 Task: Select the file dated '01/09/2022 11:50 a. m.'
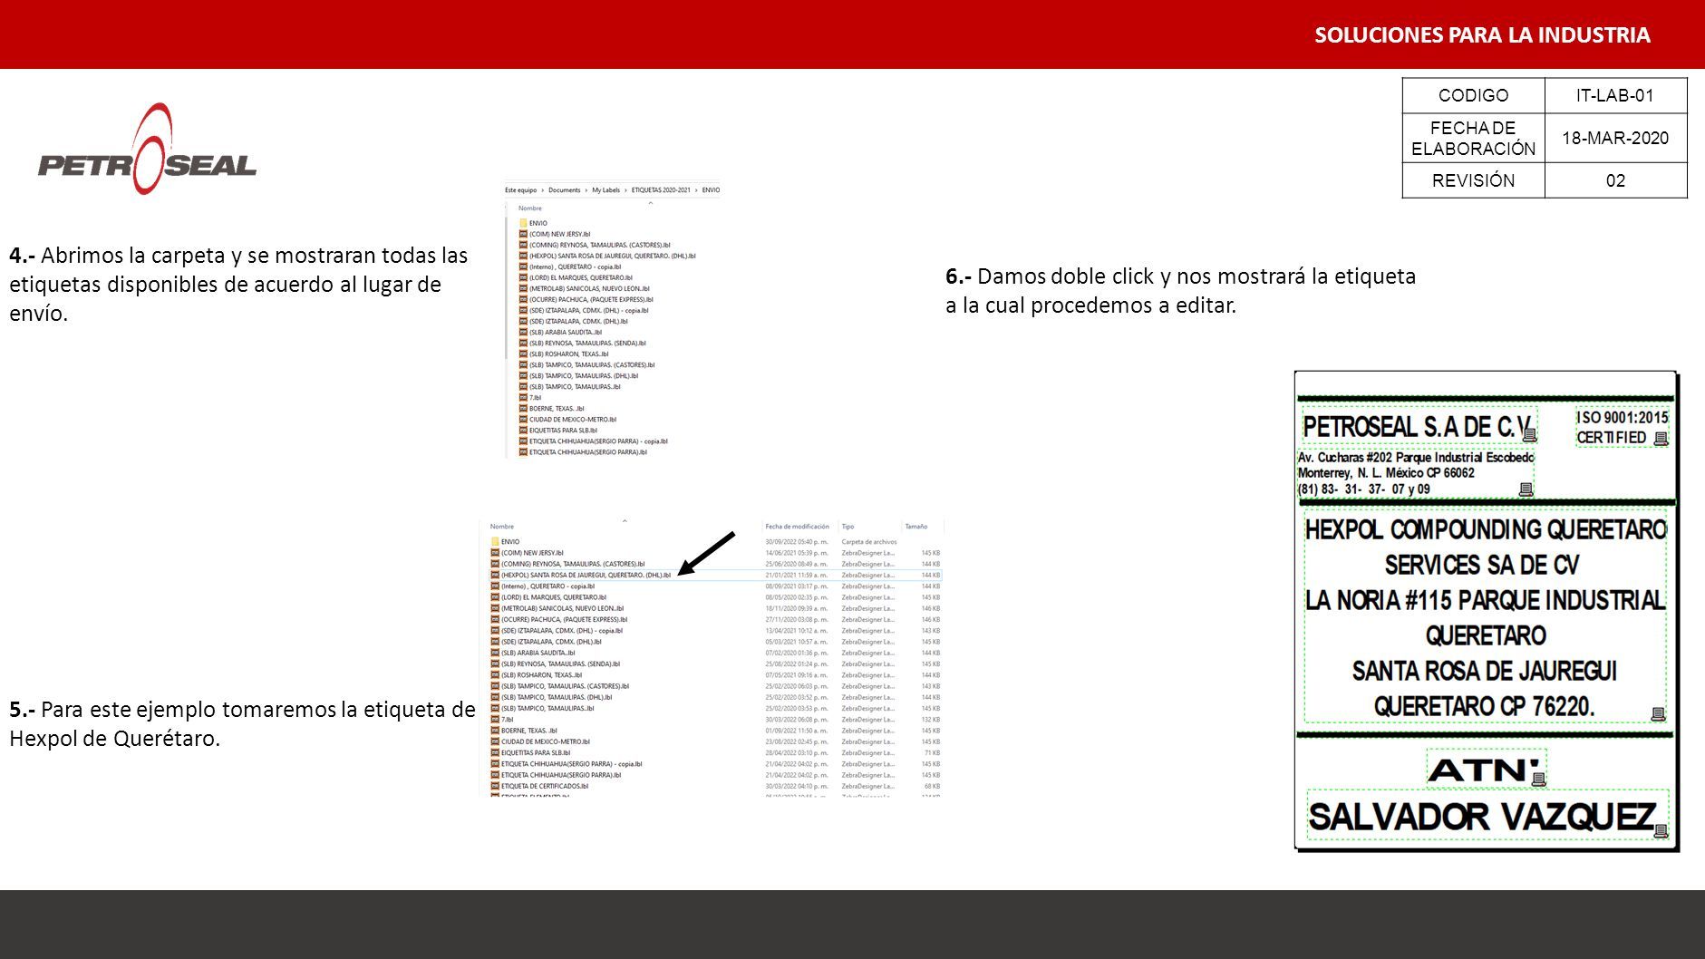coord(796,731)
